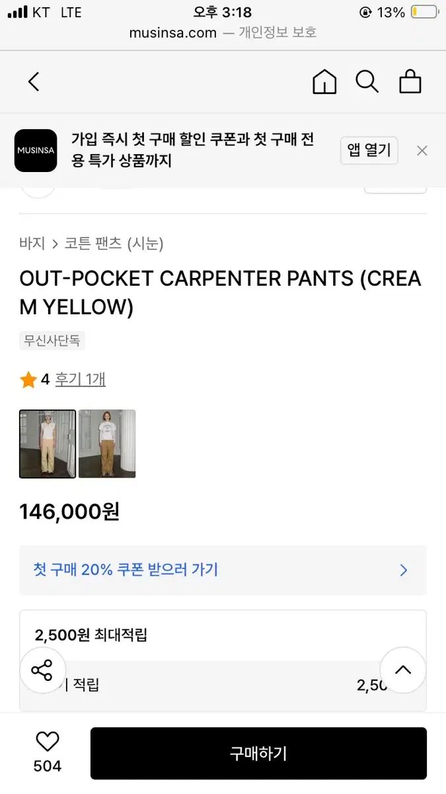Open the search magnifier icon
Image resolution: width=446 pixels, height=794 pixels.
[x=367, y=82]
